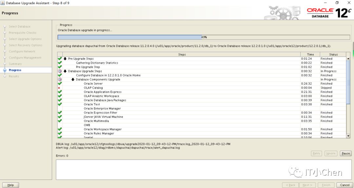Select the Progress step in sidebar
Viewport: 354px width, 188px height.
(x=15, y=70)
